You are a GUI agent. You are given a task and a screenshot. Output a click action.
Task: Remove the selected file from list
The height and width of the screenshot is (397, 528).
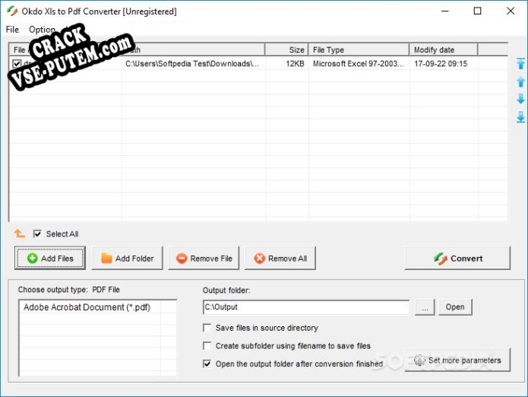pos(204,259)
